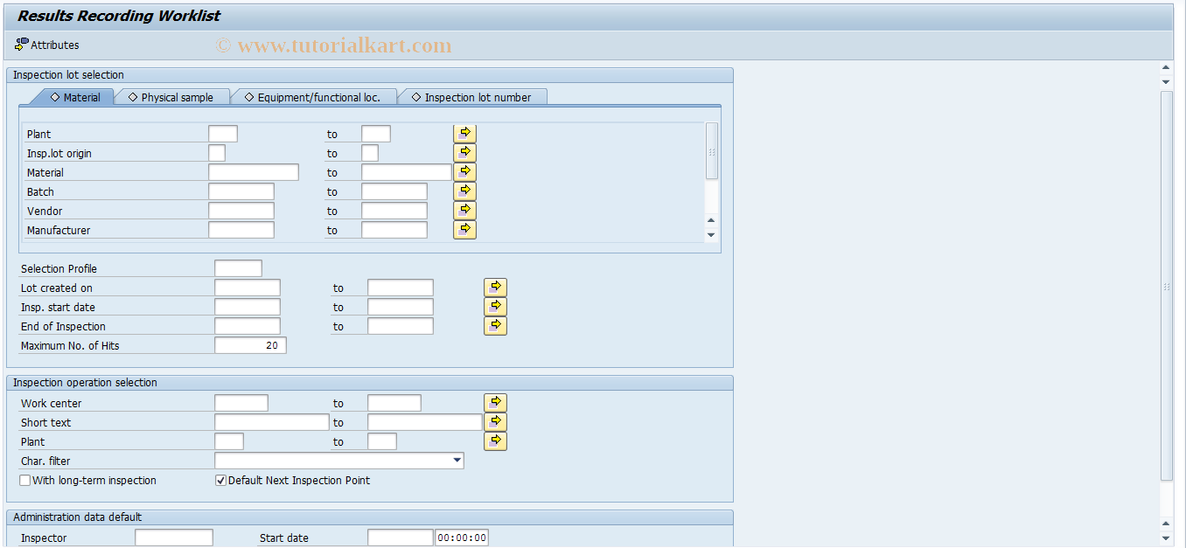The width and height of the screenshot is (1186, 548).
Task: Click the main scrollbar top up arrow
Action: (1166, 67)
